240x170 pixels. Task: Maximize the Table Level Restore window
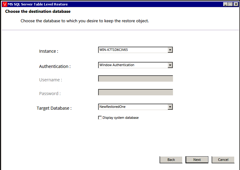[231, 4]
